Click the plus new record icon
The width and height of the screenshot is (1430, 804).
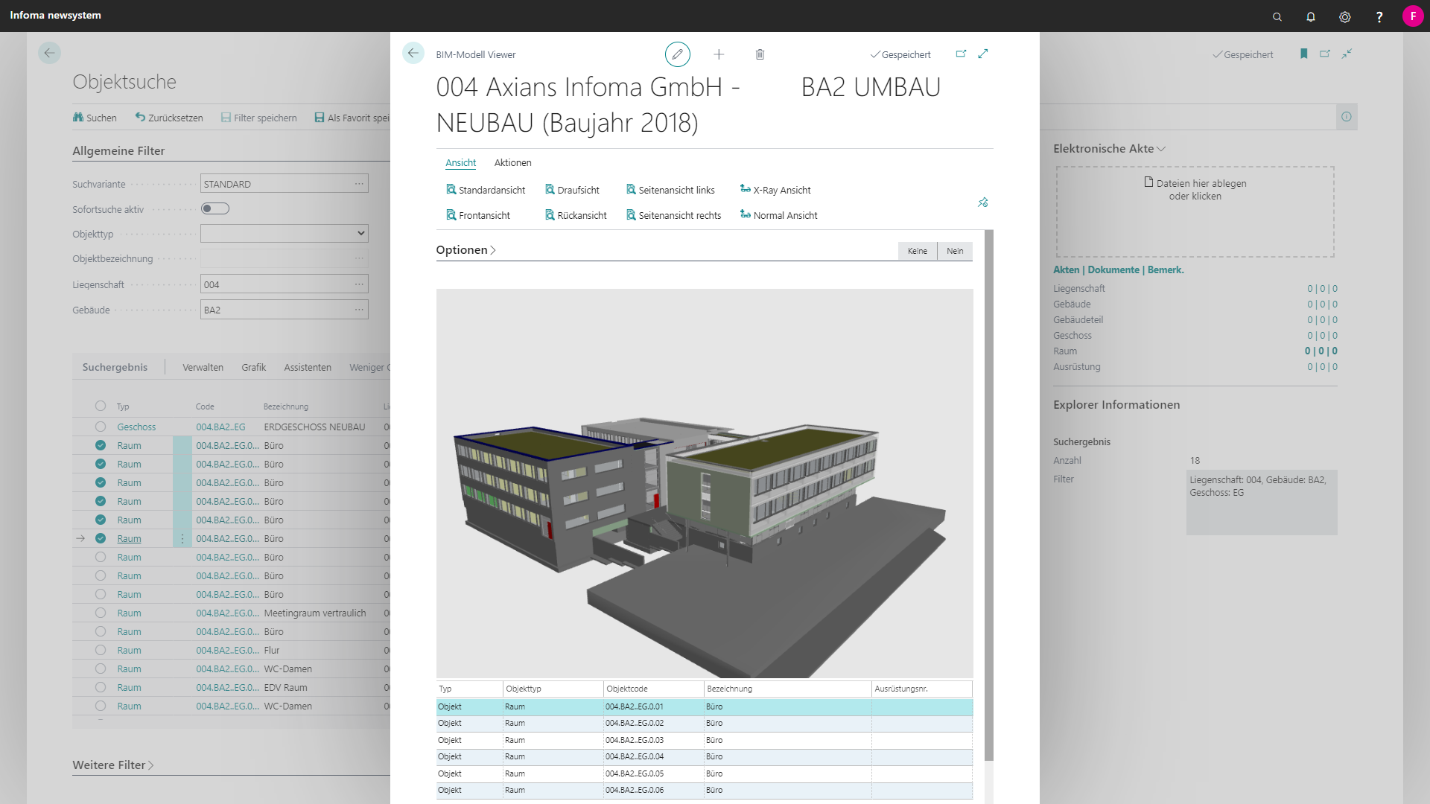pos(719,54)
